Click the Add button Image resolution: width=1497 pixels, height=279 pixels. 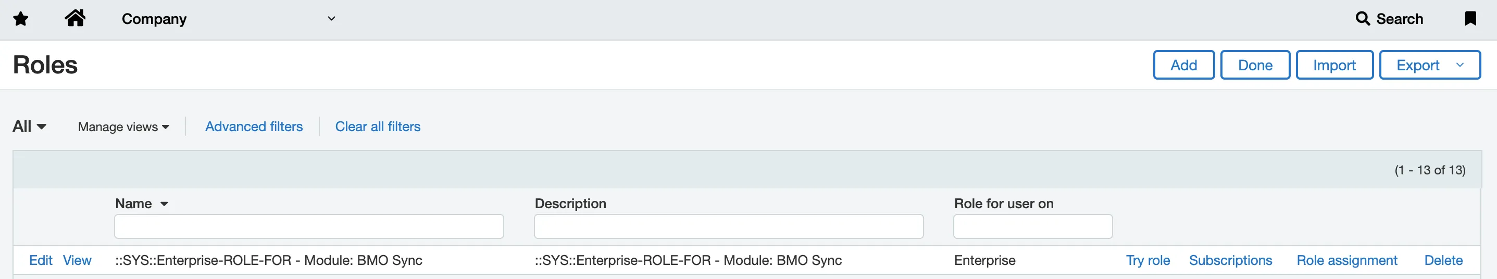point(1183,65)
